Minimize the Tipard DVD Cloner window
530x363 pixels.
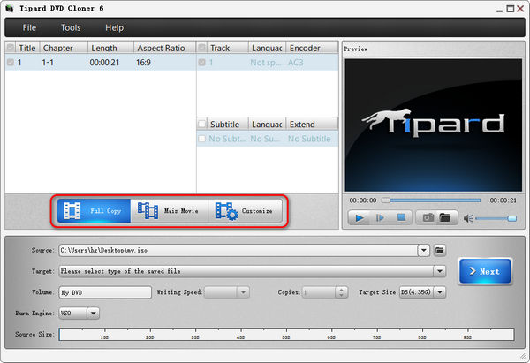click(x=500, y=10)
